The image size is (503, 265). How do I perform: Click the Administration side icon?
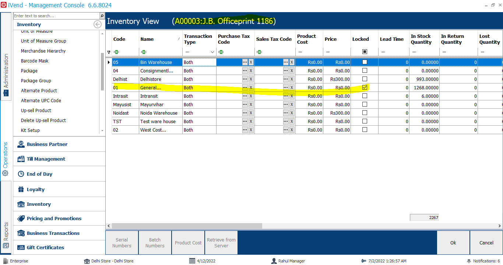[x=6, y=93]
